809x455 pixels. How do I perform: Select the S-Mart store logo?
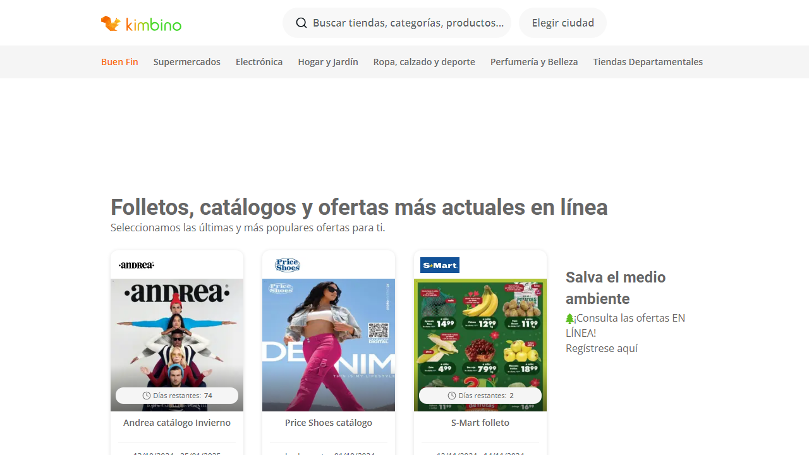(440, 265)
